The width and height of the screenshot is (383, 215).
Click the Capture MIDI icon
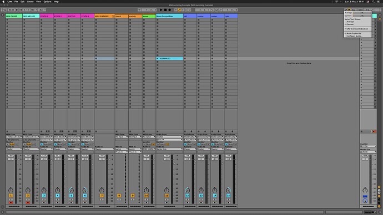coord(186,10)
